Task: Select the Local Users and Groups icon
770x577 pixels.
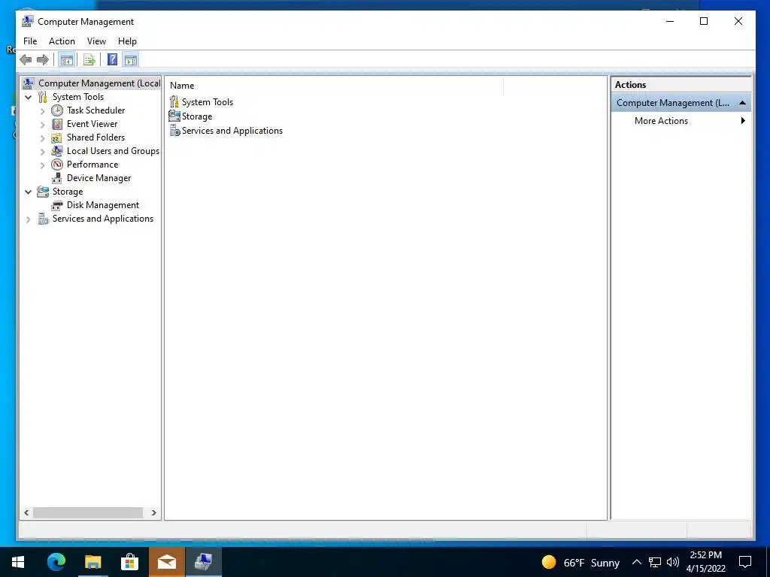Action: coord(57,151)
